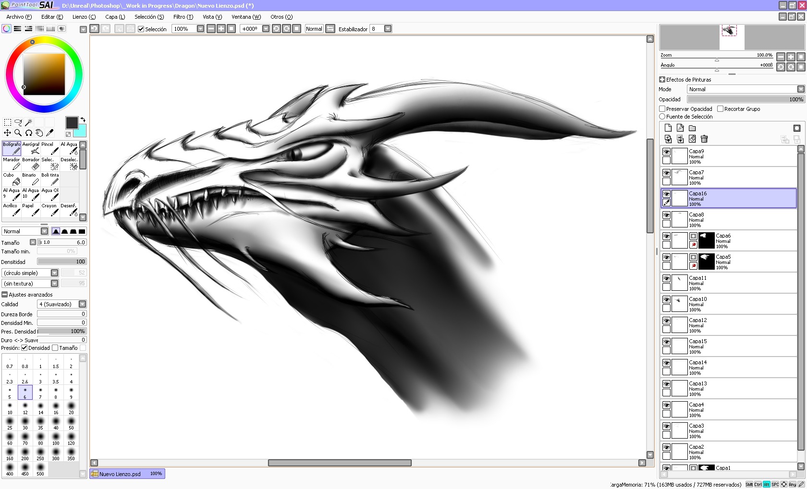Choose the Cubo bucket tool

pos(12,179)
